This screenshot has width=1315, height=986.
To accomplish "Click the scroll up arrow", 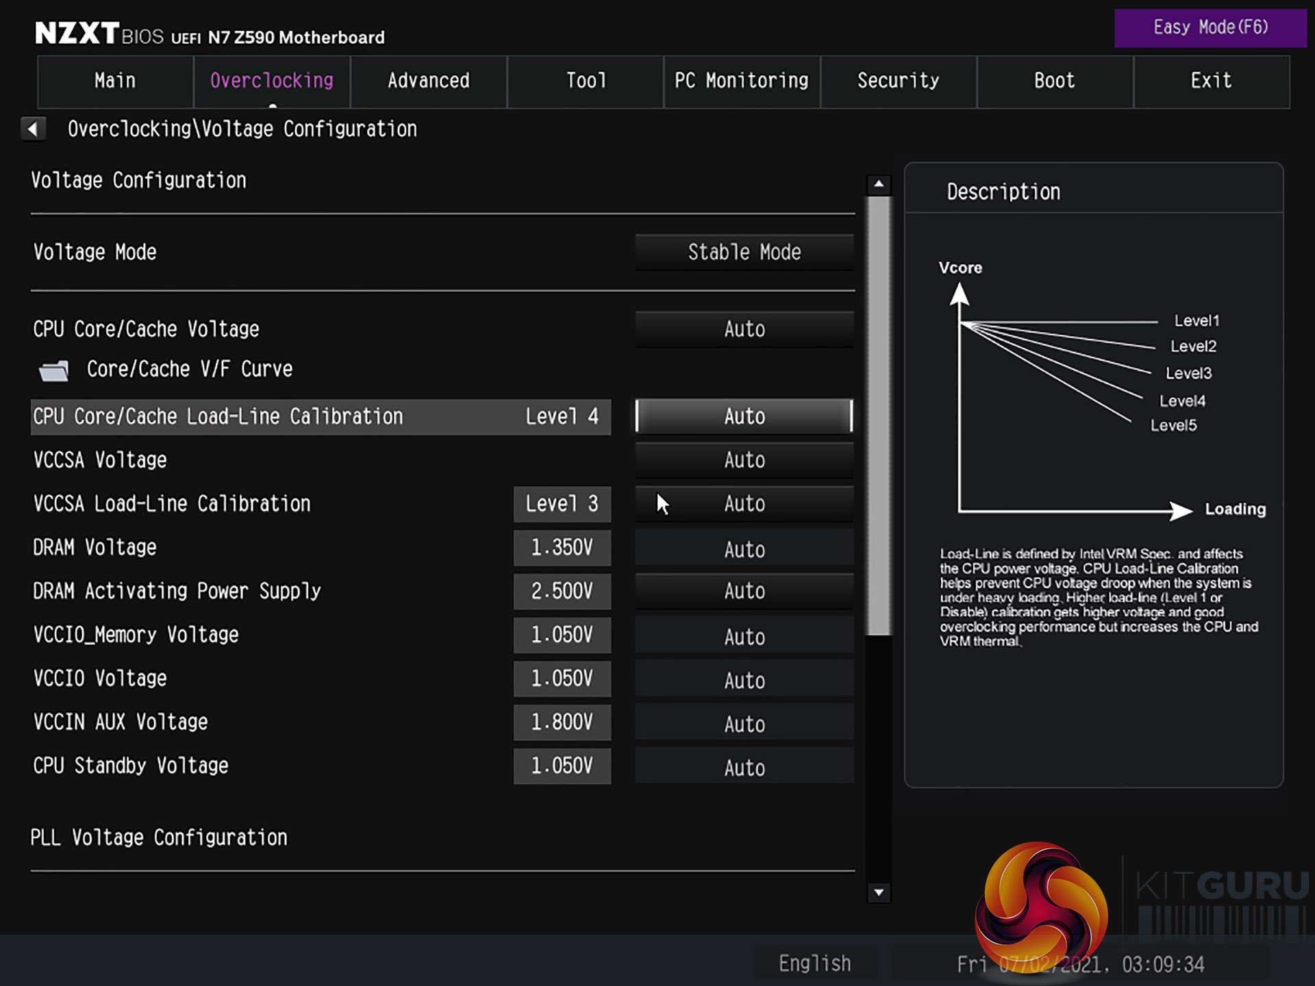I will [879, 184].
